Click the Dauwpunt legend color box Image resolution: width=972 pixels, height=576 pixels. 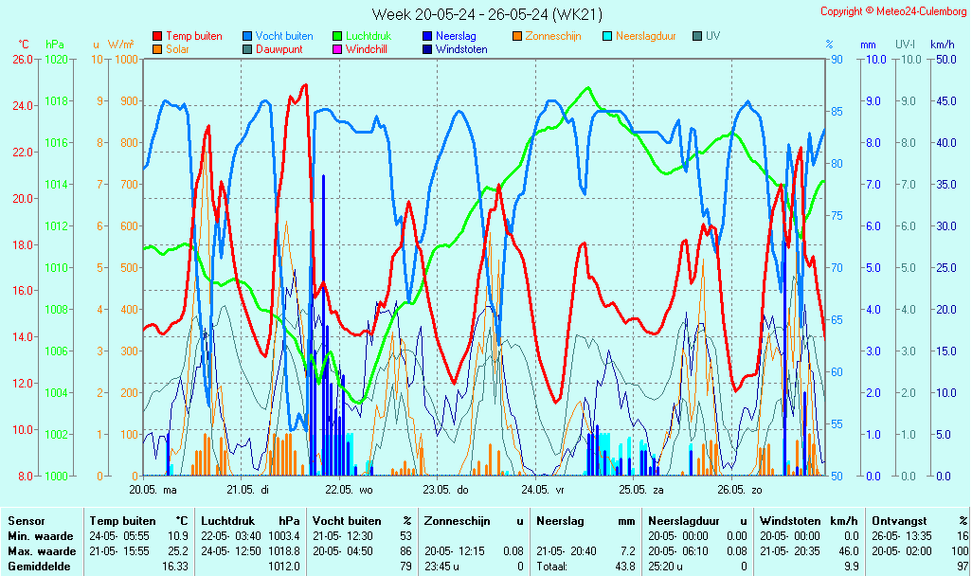pyautogui.click(x=246, y=49)
